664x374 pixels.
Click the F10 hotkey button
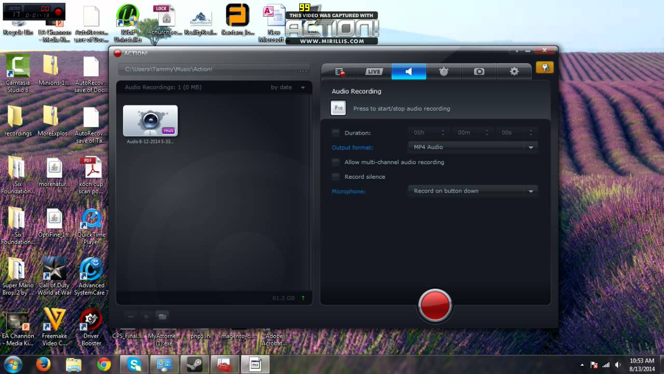(338, 108)
